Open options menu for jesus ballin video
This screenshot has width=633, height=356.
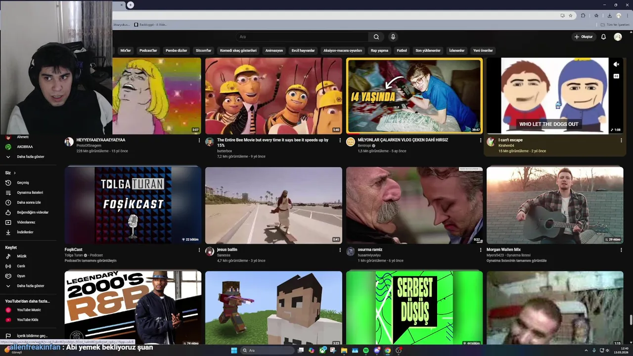click(x=340, y=250)
